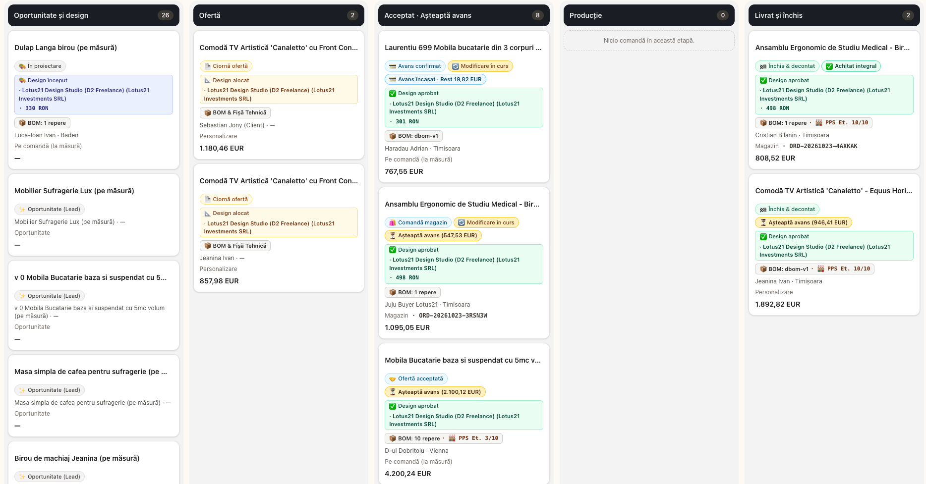
Task: Click the price 4.200,24 EUR
Action: pyautogui.click(x=408, y=474)
